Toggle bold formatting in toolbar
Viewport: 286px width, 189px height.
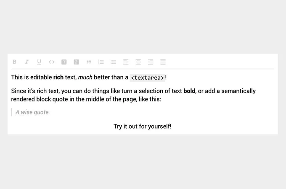15,62
